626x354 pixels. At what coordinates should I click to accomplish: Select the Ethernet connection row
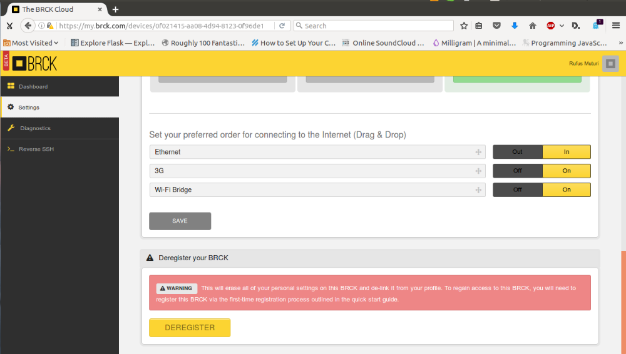click(x=317, y=152)
